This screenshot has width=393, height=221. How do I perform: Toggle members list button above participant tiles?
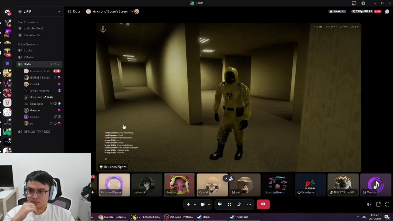click(228, 178)
